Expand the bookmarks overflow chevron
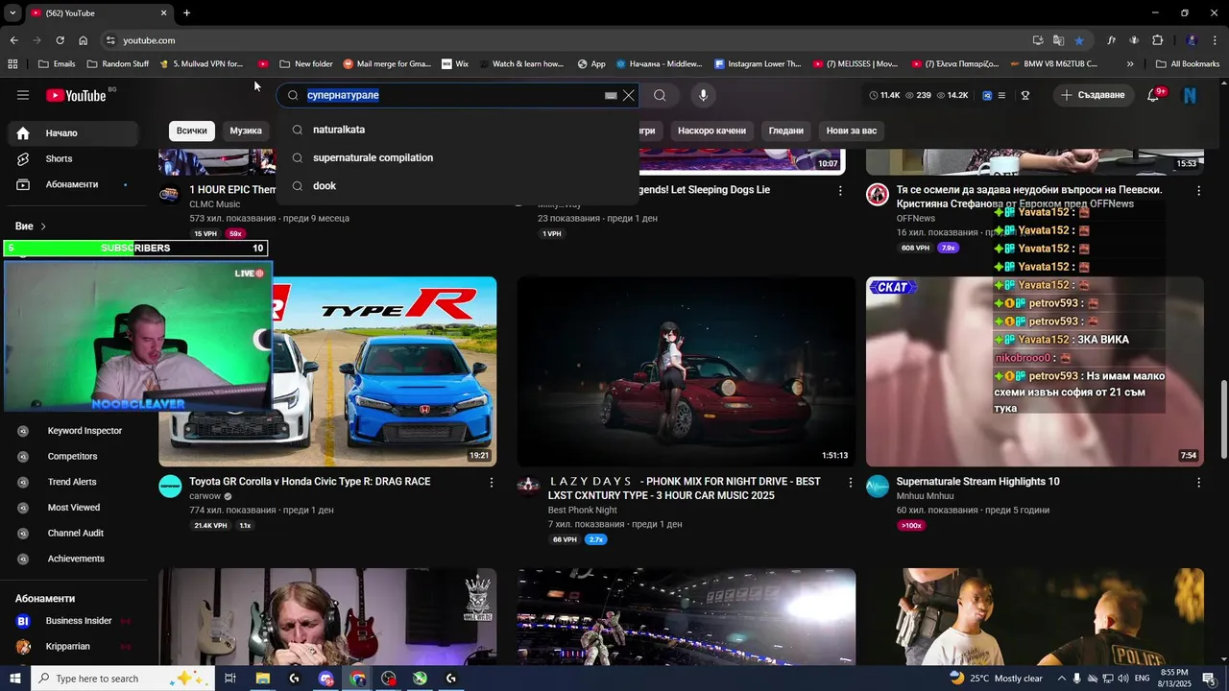This screenshot has height=691, width=1229. (1130, 64)
